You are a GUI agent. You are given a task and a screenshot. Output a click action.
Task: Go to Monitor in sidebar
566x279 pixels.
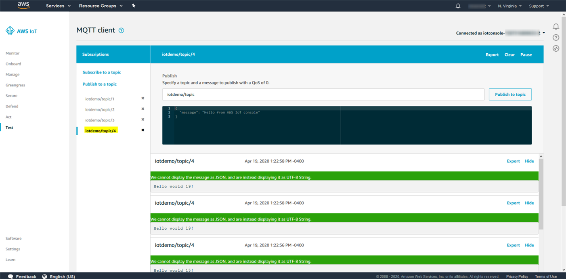coord(13,53)
